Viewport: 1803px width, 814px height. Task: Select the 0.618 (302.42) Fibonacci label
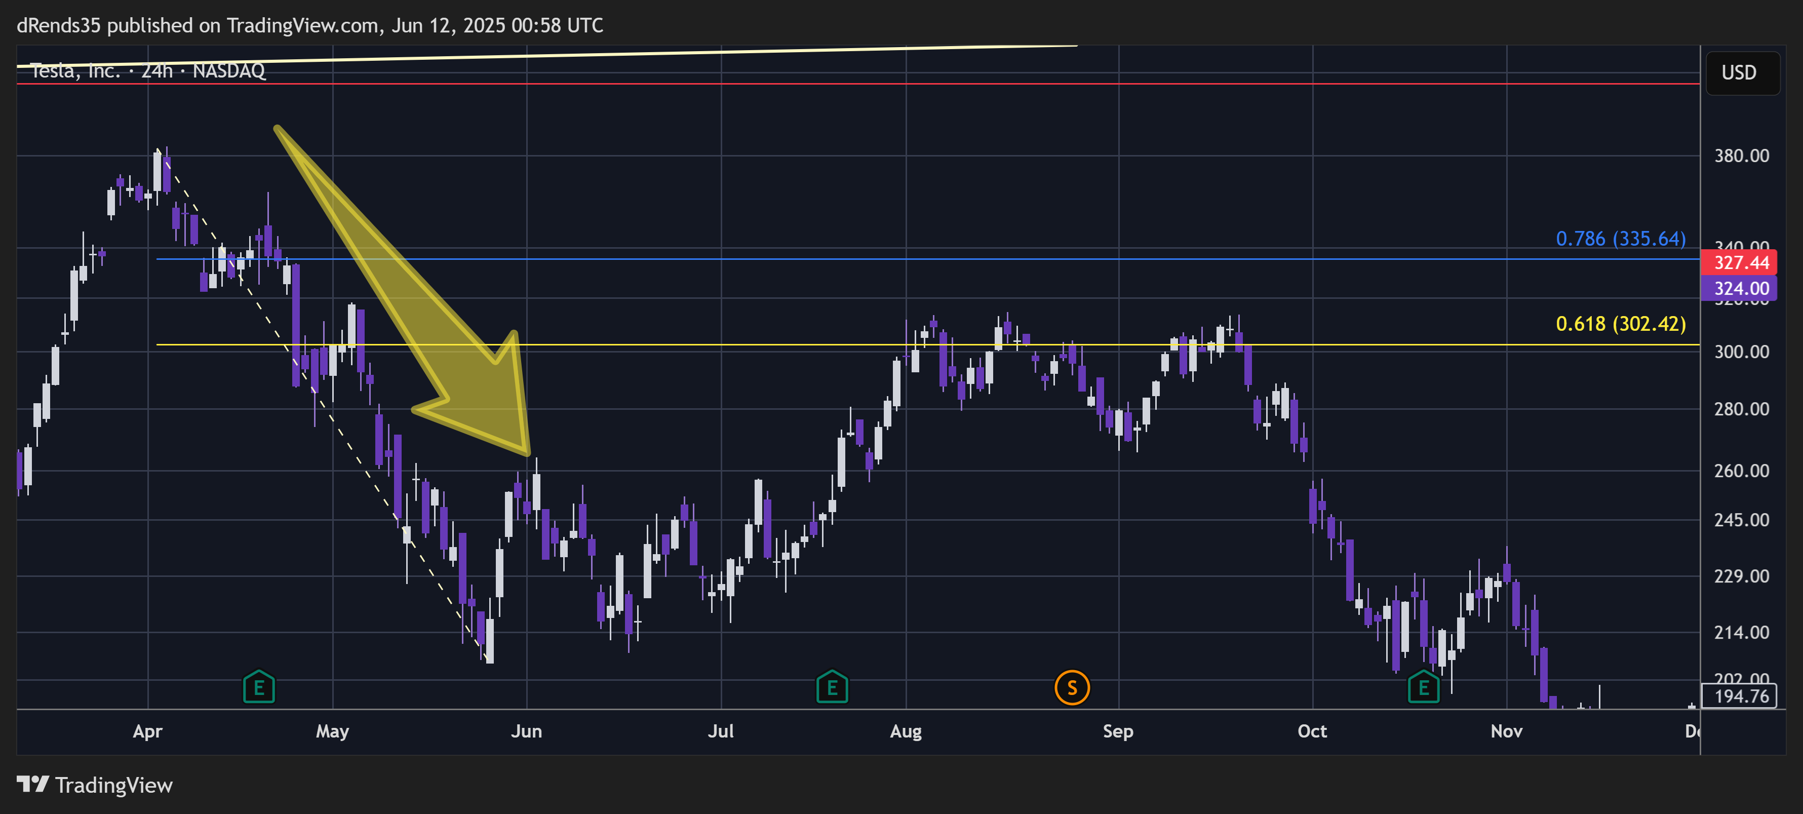coord(1620,324)
